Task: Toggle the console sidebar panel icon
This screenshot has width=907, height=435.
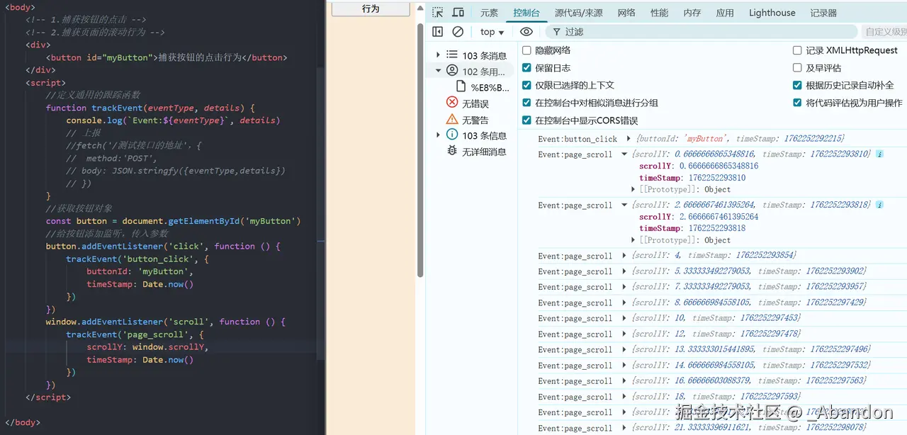Action: [x=437, y=32]
